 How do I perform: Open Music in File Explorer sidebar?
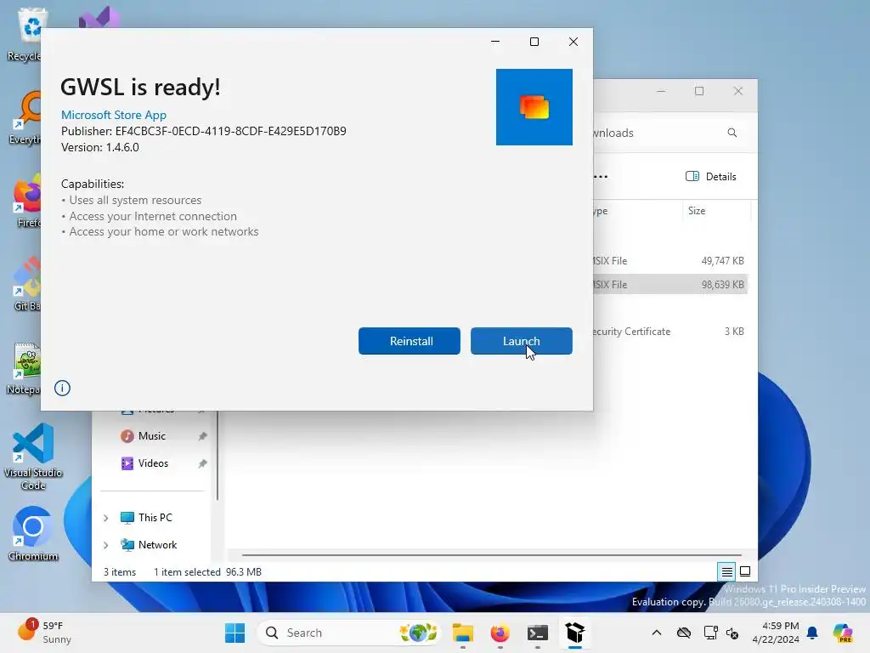click(x=151, y=436)
